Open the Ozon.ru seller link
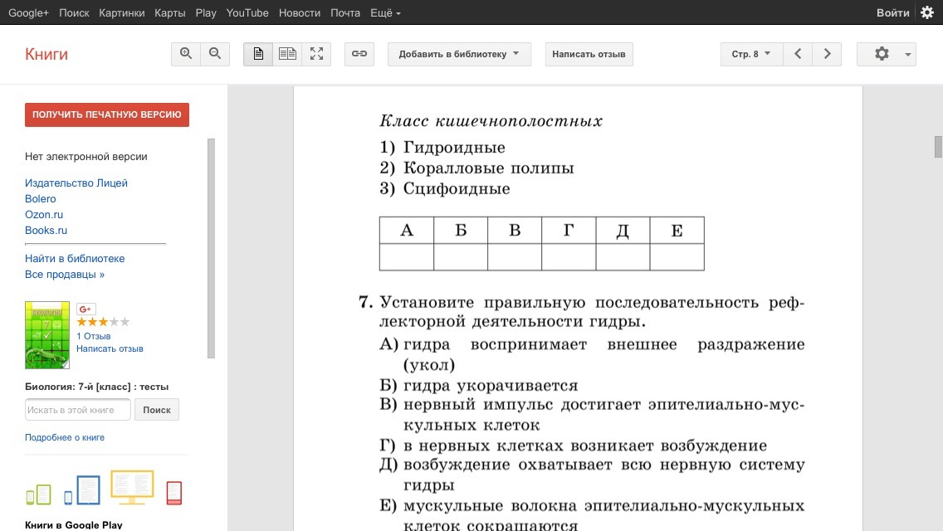This screenshot has height=531, width=943. [x=44, y=214]
